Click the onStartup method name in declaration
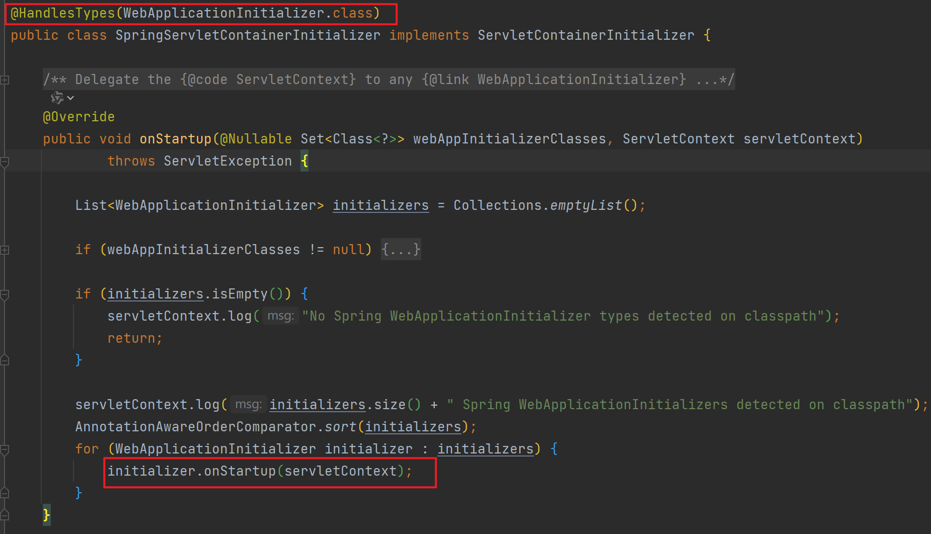931x534 pixels. tap(176, 139)
